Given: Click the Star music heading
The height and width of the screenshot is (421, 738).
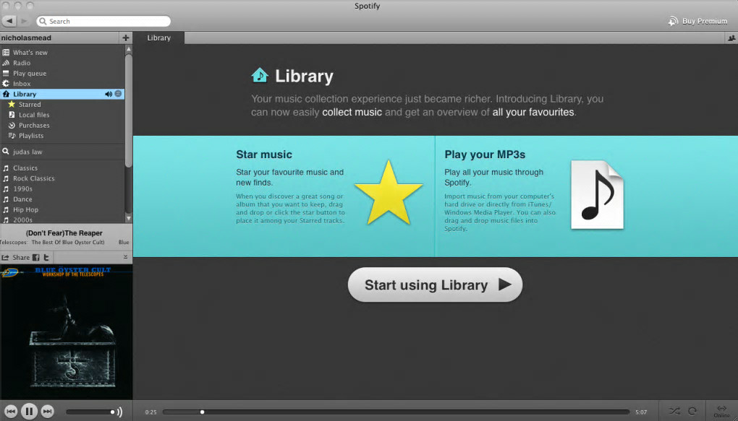Looking at the screenshot, I should [x=264, y=155].
